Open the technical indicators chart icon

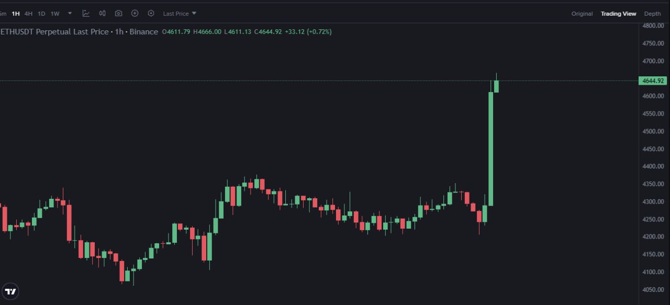click(86, 14)
